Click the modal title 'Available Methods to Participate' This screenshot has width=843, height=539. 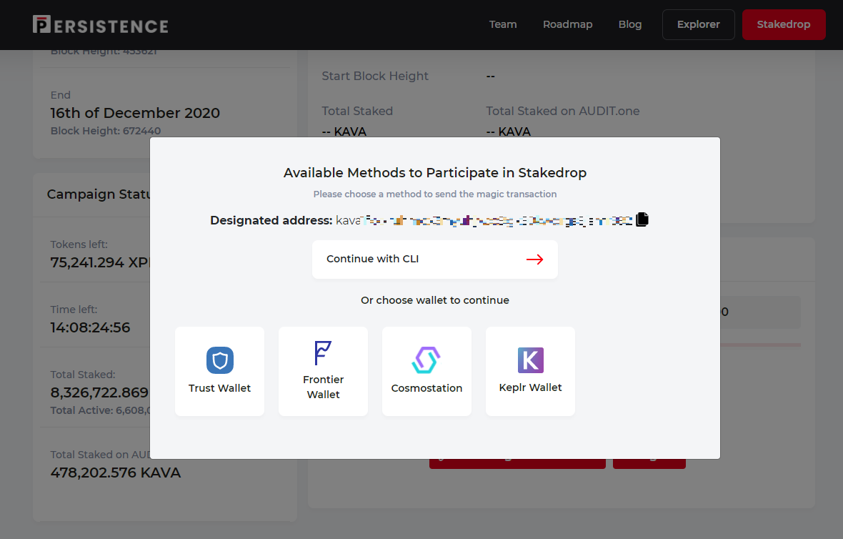click(435, 173)
